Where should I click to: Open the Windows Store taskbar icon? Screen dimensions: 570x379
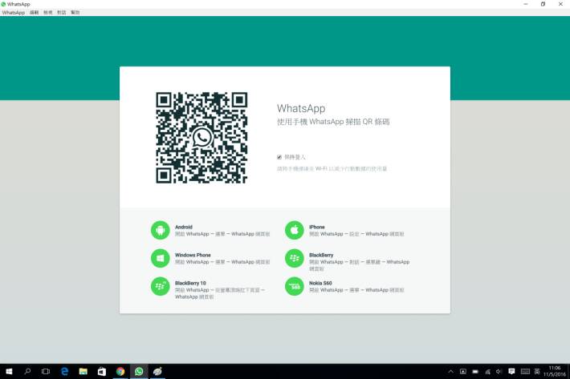click(x=102, y=371)
